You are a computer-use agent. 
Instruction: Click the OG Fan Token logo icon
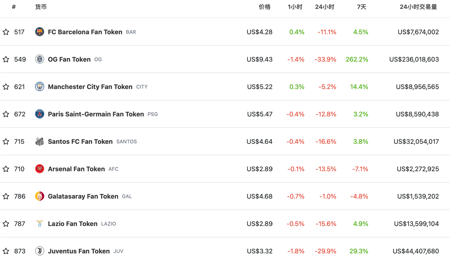40,59
